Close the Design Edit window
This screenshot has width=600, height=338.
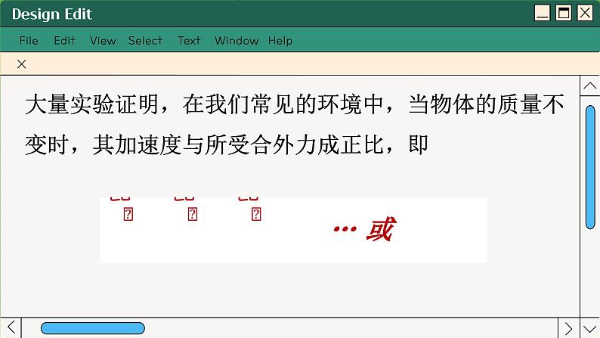click(x=585, y=13)
